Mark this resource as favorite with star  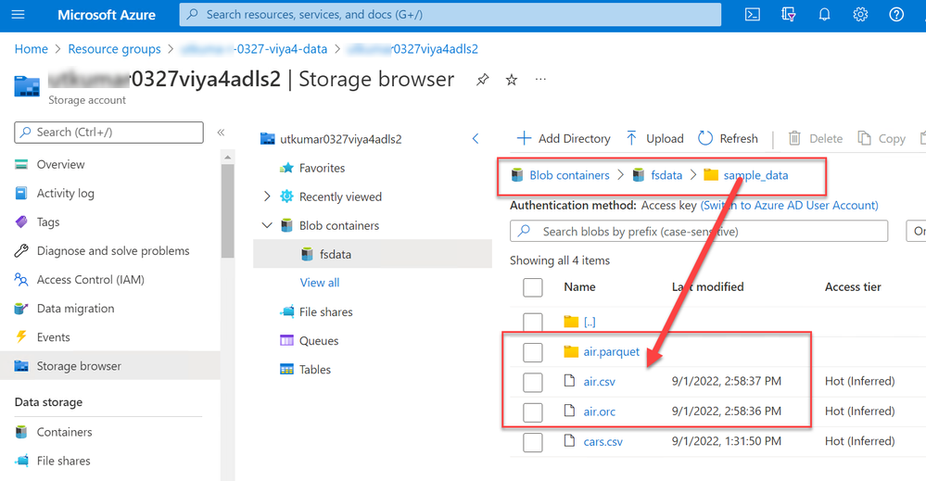[x=512, y=80]
